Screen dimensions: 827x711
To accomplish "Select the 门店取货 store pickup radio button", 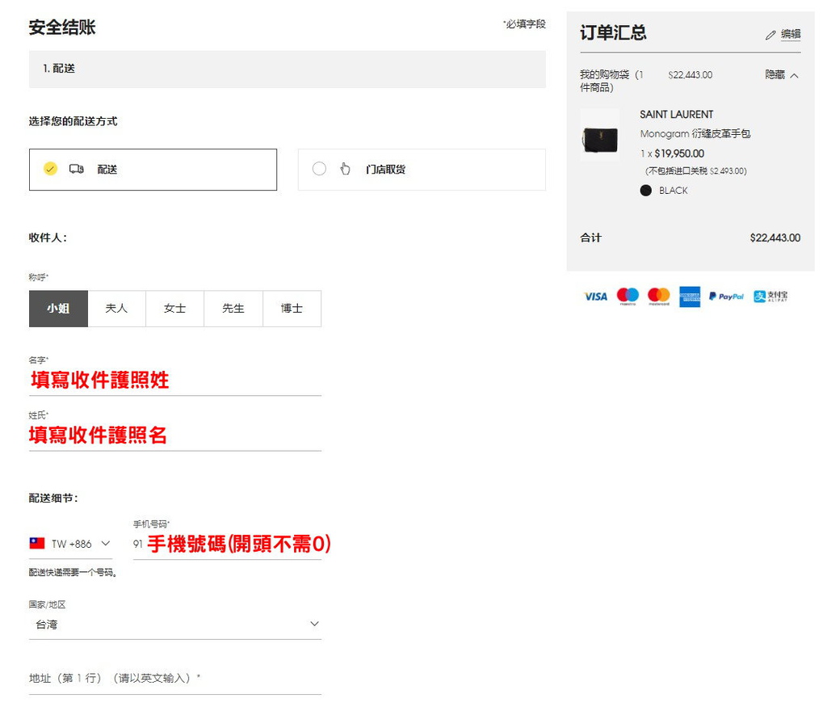I will pyautogui.click(x=319, y=169).
